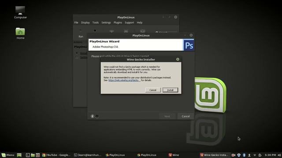The width and height of the screenshot is (282, 158).
Task: Click the Search field in PlayOnLinux main window
Action: (x=167, y=32)
